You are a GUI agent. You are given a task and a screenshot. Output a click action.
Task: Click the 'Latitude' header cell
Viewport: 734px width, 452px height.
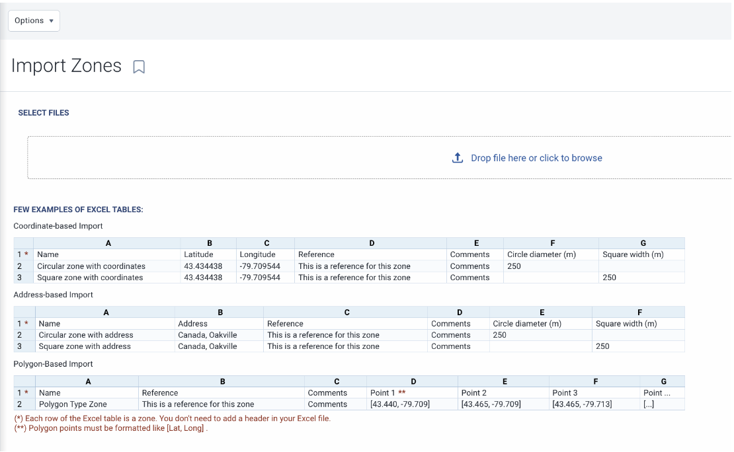click(198, 254)
